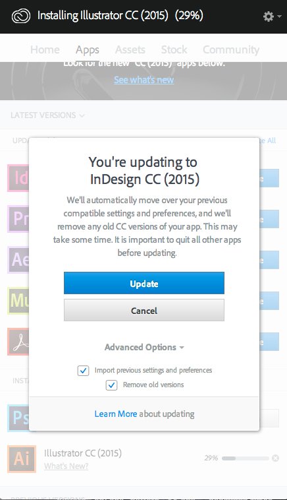Image resolution: width=287 pixels, height=500 pixels.
Task: Click the Acrobat app icon
Action: (x=18, y=342)
